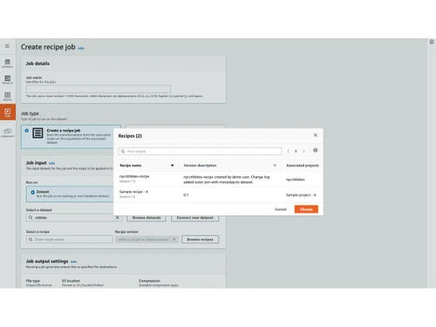436x327 pixels.
Task: Select the Dataset run-on radio button
Action: point(33,192)
